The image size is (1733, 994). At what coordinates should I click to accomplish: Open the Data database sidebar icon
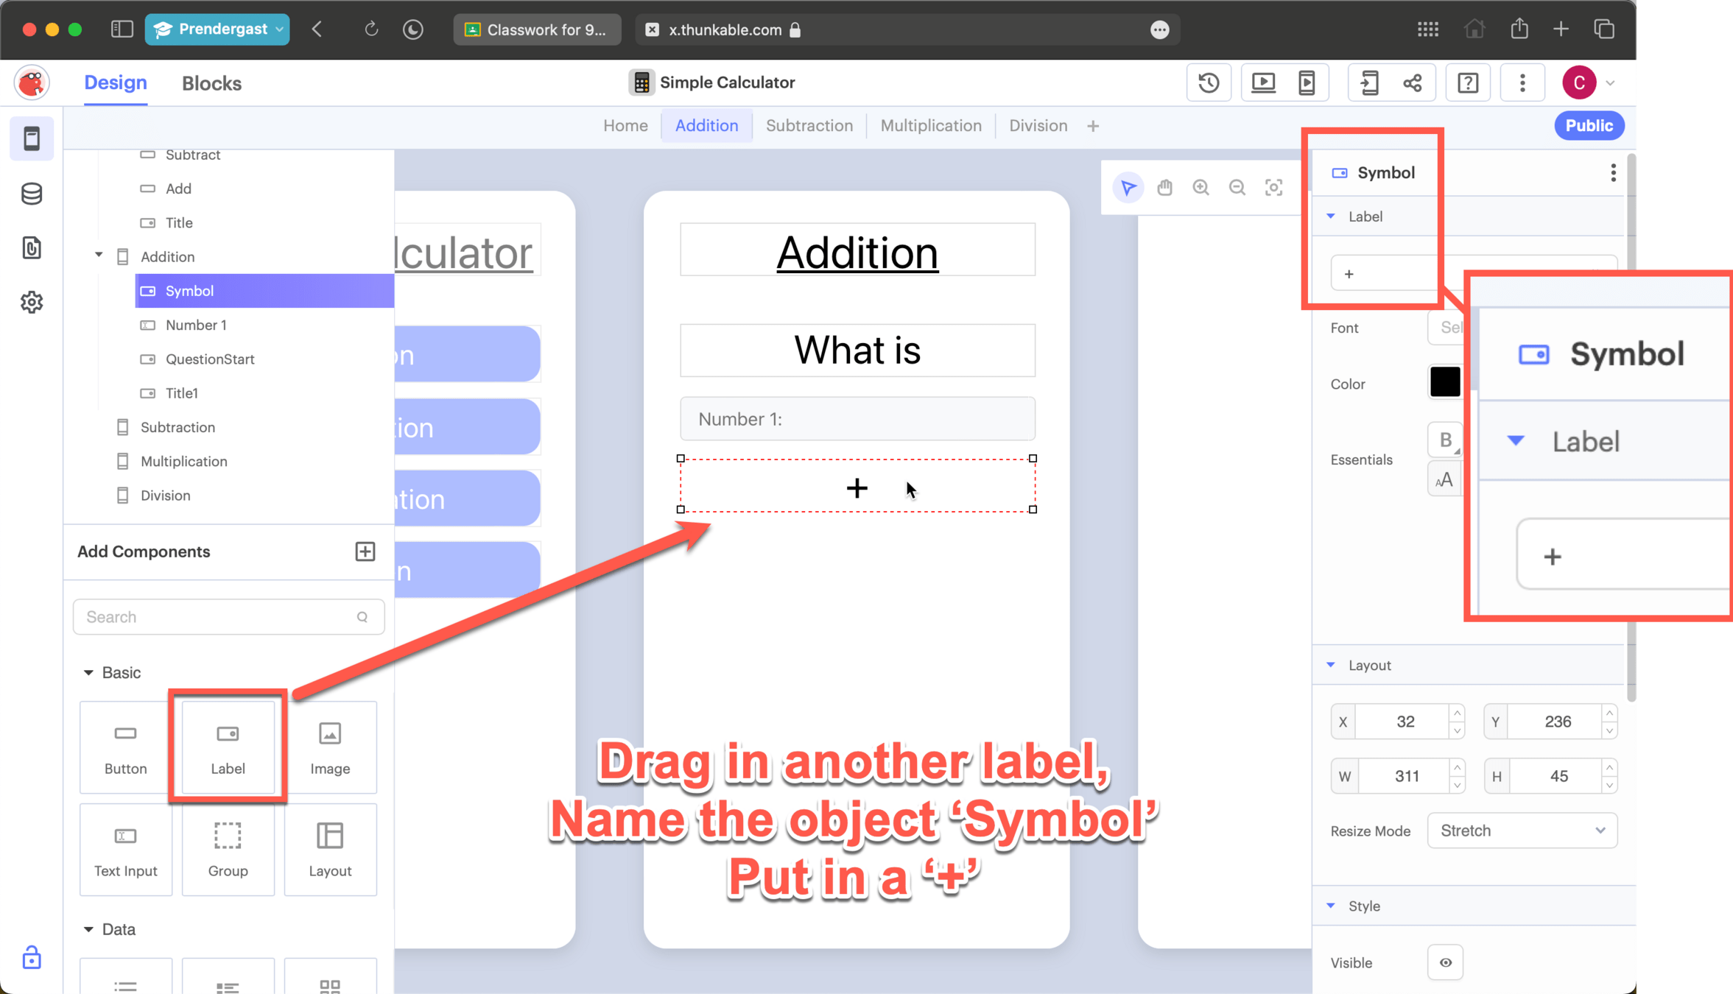(32, 194)
